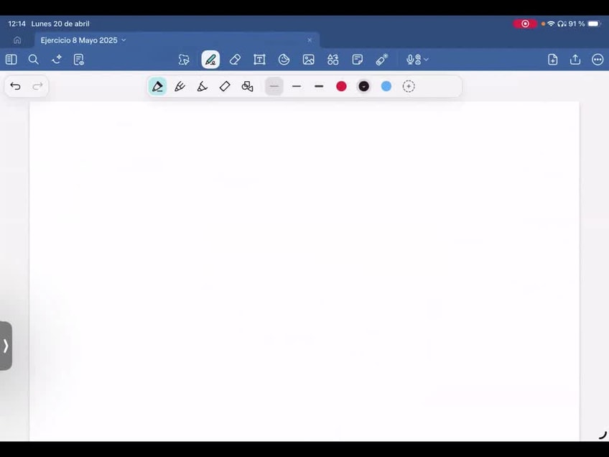
Task: Choose the fountain pen style
Action: [157, 86]
